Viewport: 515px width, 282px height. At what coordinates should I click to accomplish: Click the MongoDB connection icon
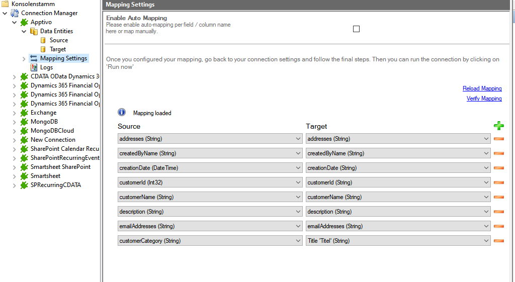[x=24, y=122]
